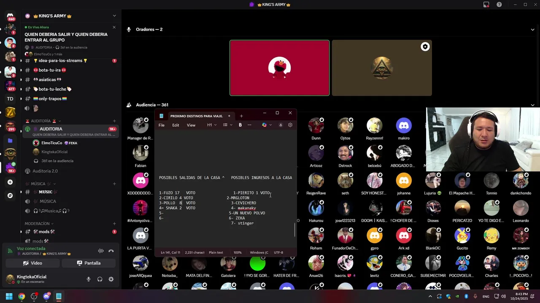Open noise suppression waveform icon
Image resolution: width=540 pixels, height=303 pixels.
101,251
